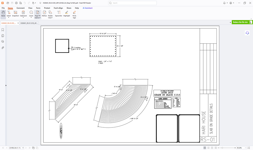The width and height of the screenshot is (253, 150).
Task: Open the notifications bell
Action: pyautogui.click(x=224, y=3)
